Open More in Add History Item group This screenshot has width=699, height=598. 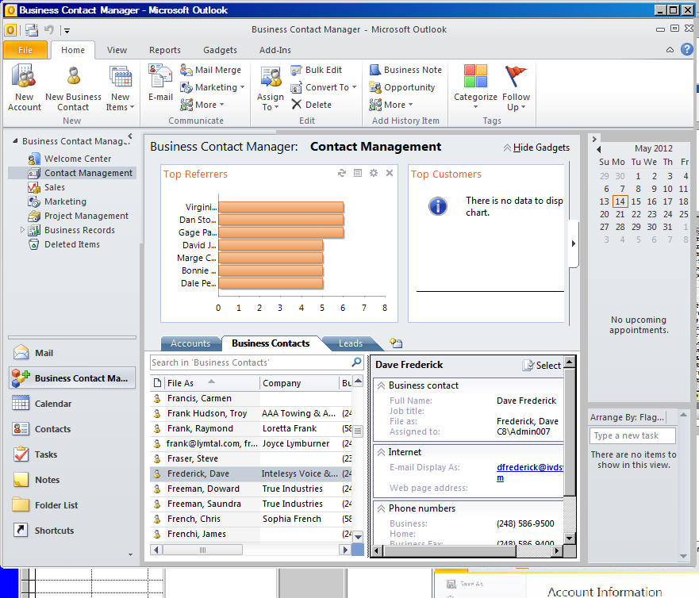(x=391, y=105)
